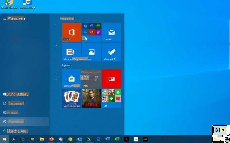Open the black OCS icon on taskbar
This screenshot has width=230, height=143.
click(145, 139)
